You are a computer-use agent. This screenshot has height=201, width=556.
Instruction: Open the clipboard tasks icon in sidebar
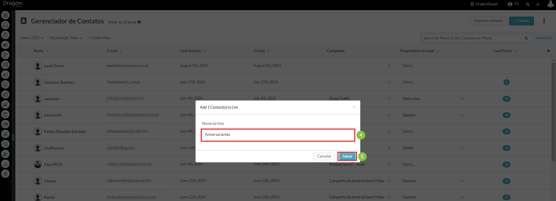point(5,35)
